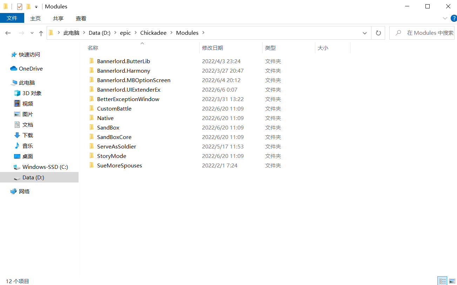Click date 2022/5/17 11:53 cell
The image size is (457, 285).
(223, 146)
